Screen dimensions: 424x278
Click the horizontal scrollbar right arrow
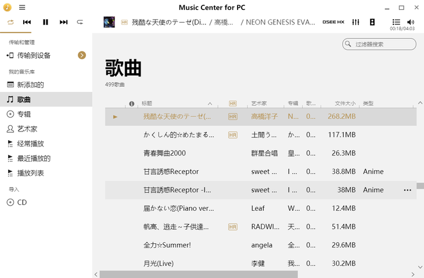point(413,275)
